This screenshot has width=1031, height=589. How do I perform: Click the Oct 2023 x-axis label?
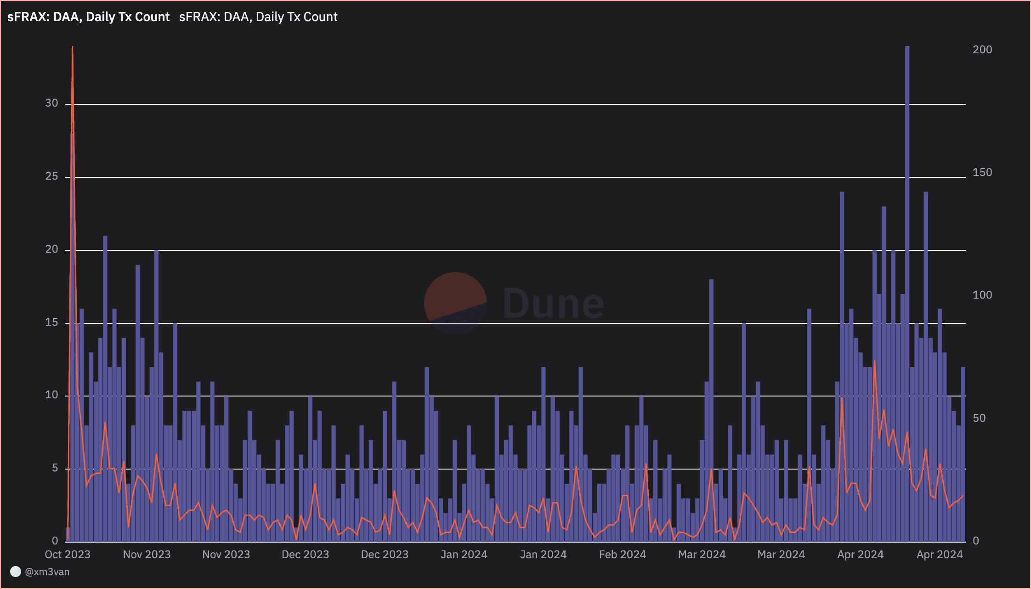(x=68, y=555)
